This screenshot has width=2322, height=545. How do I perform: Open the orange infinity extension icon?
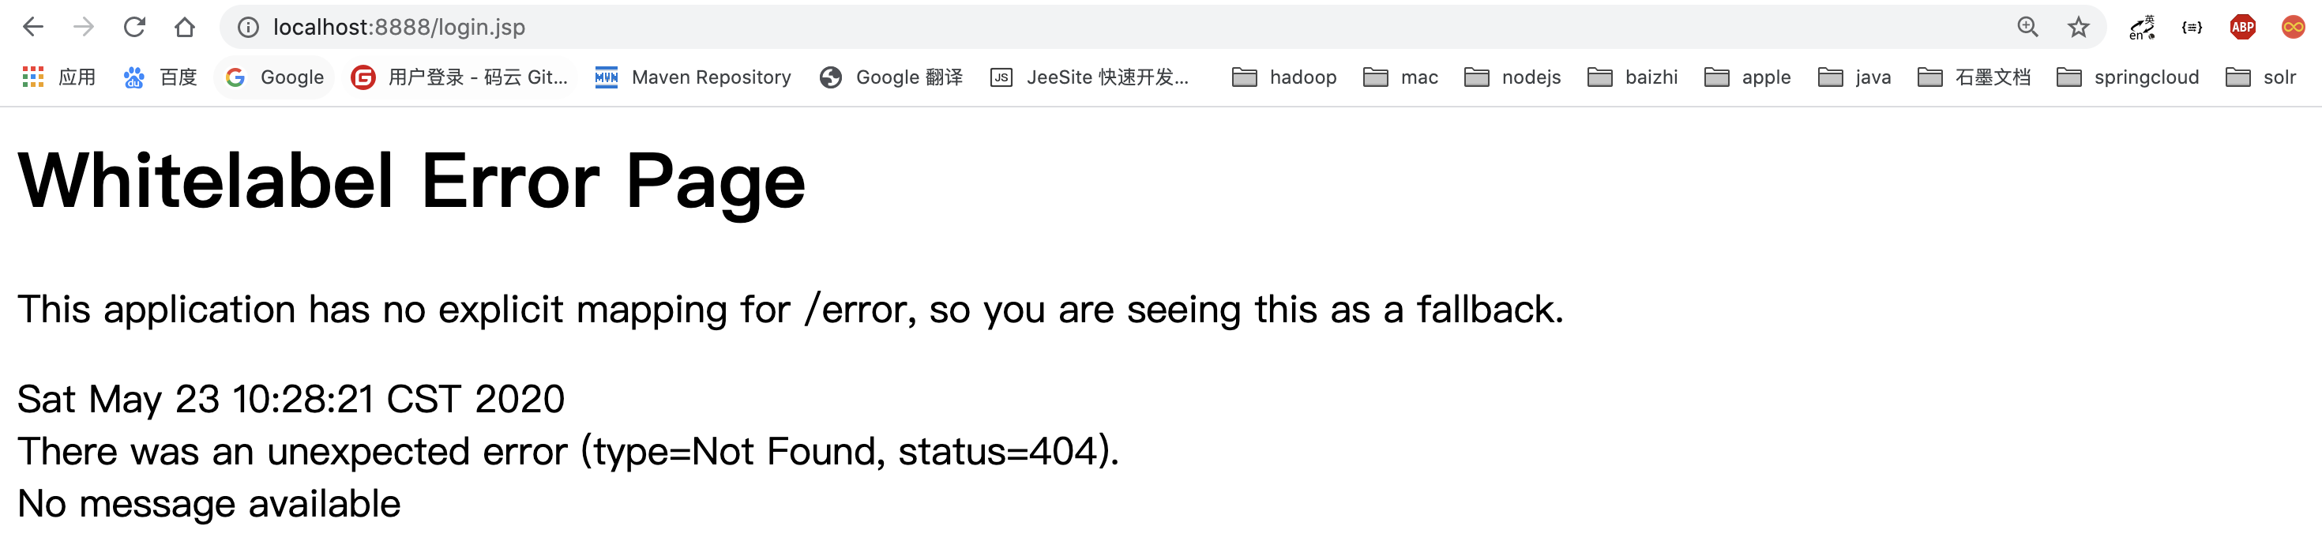tap(2292, 27)
